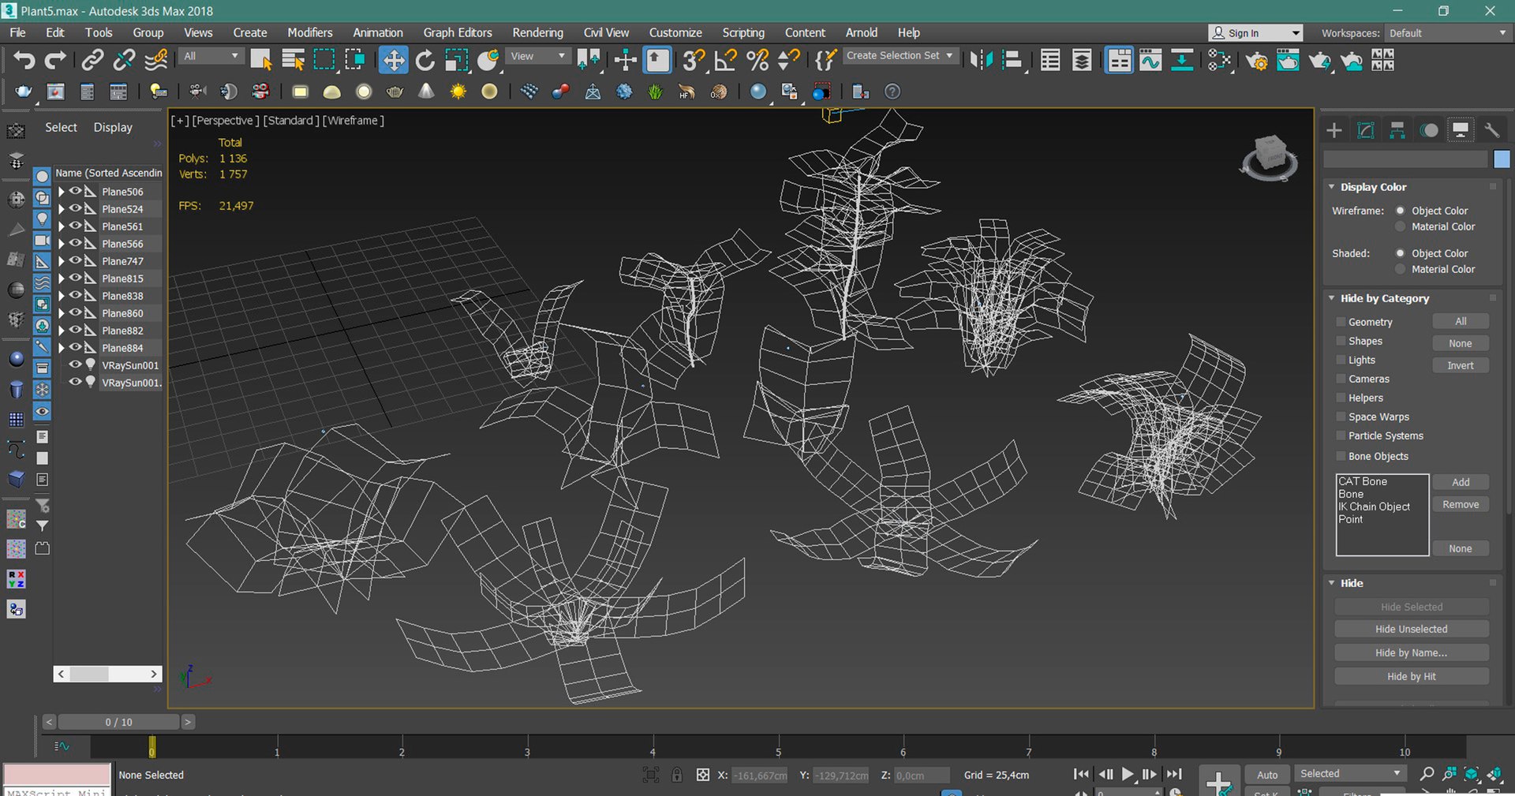Click the sun light toolbar icon

point(458,92)
